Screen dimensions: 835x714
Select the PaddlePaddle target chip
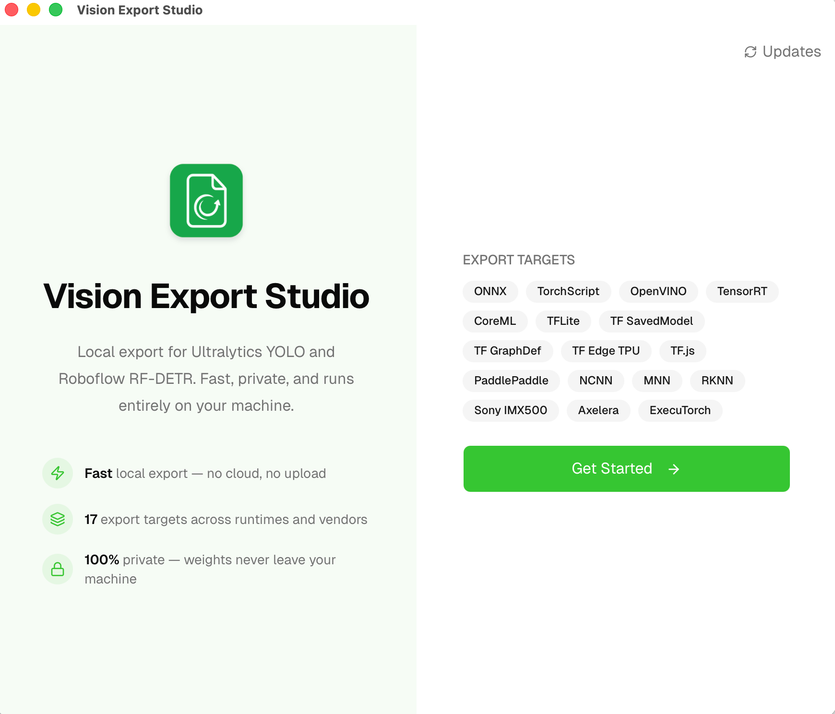pyautogui.click(x=511, y=381)
